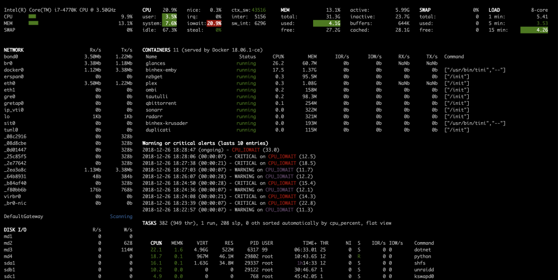Click the CONTAINERS section header
Viewport: 558px width, 280px height.
tap(156, 50)
